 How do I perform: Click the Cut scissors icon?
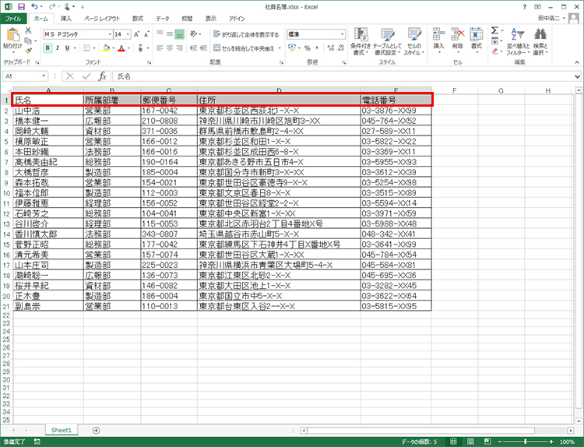30,30
